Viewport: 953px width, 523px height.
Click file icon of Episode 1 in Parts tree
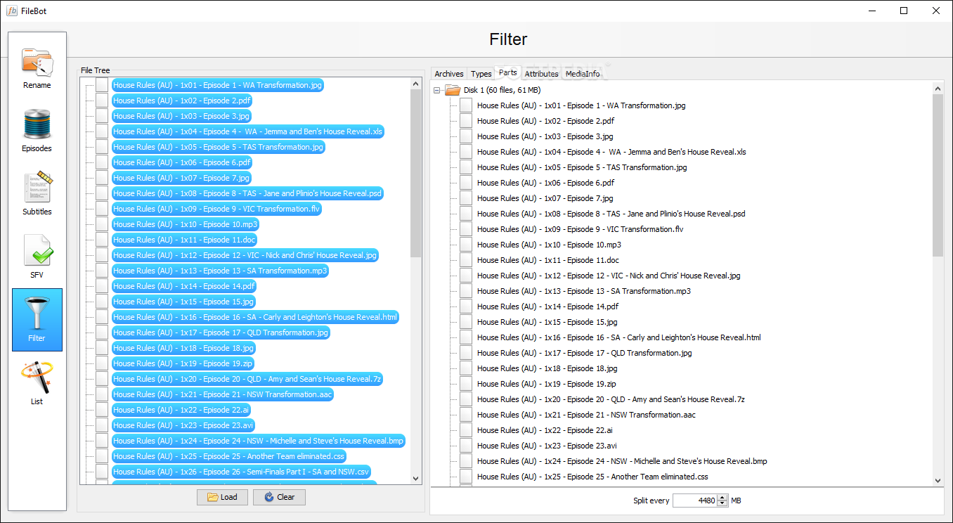coord(466,105)
